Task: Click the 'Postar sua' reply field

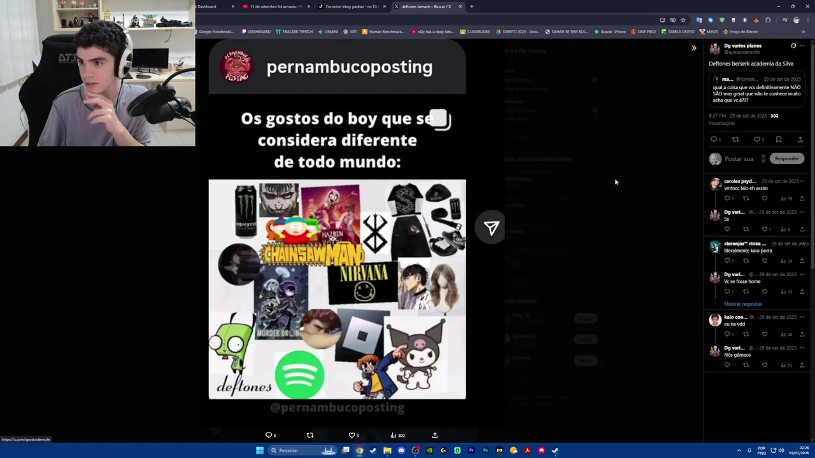Action: click(739, 158)
